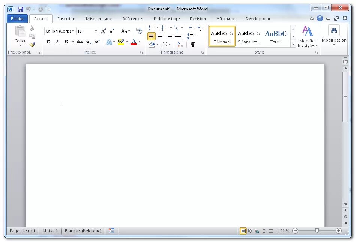356x242 pixels.
Task: Select the Normal style
Action: (222, 36)
